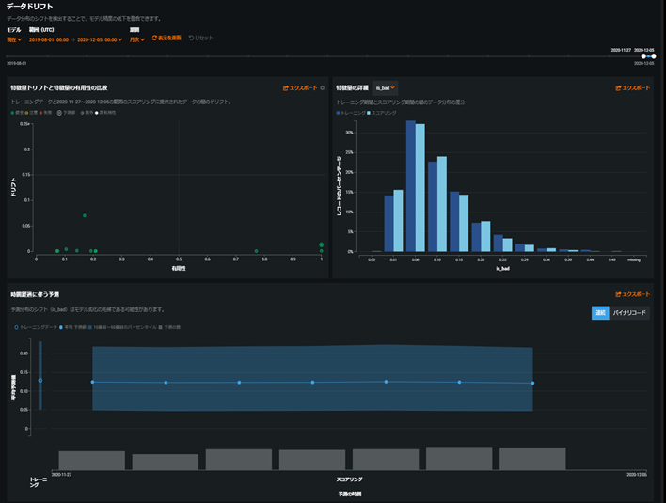Open the 月次 resolution dropdown

tap(136, 39)
